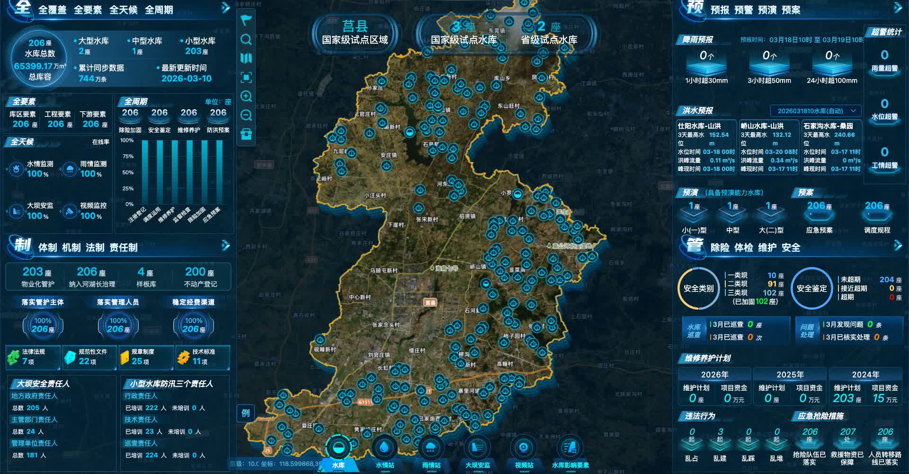Open the map legend 例 button
Screen dimensions: 909x474
245,413
